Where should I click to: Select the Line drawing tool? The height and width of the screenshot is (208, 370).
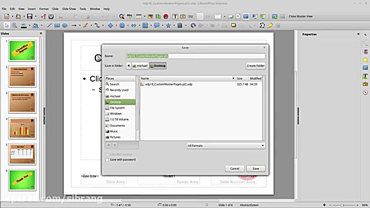(x=49, y=25)
